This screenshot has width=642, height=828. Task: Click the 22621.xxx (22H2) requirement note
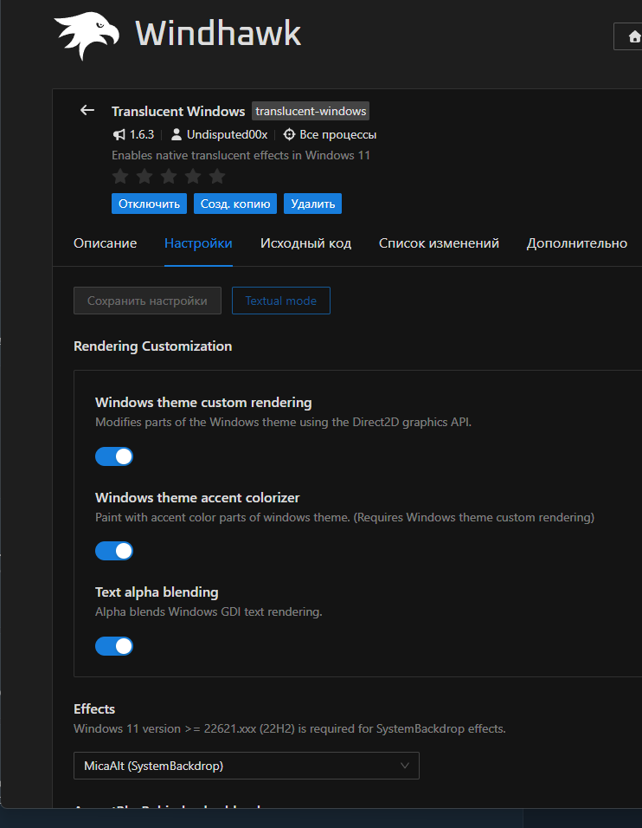290,728
